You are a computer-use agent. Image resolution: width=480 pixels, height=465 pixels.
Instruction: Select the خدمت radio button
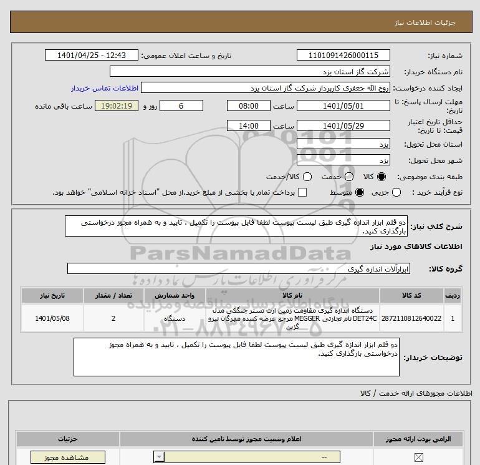point(349,177)
